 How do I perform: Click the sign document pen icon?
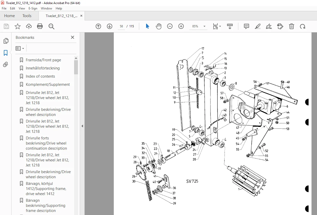[269, 26]
